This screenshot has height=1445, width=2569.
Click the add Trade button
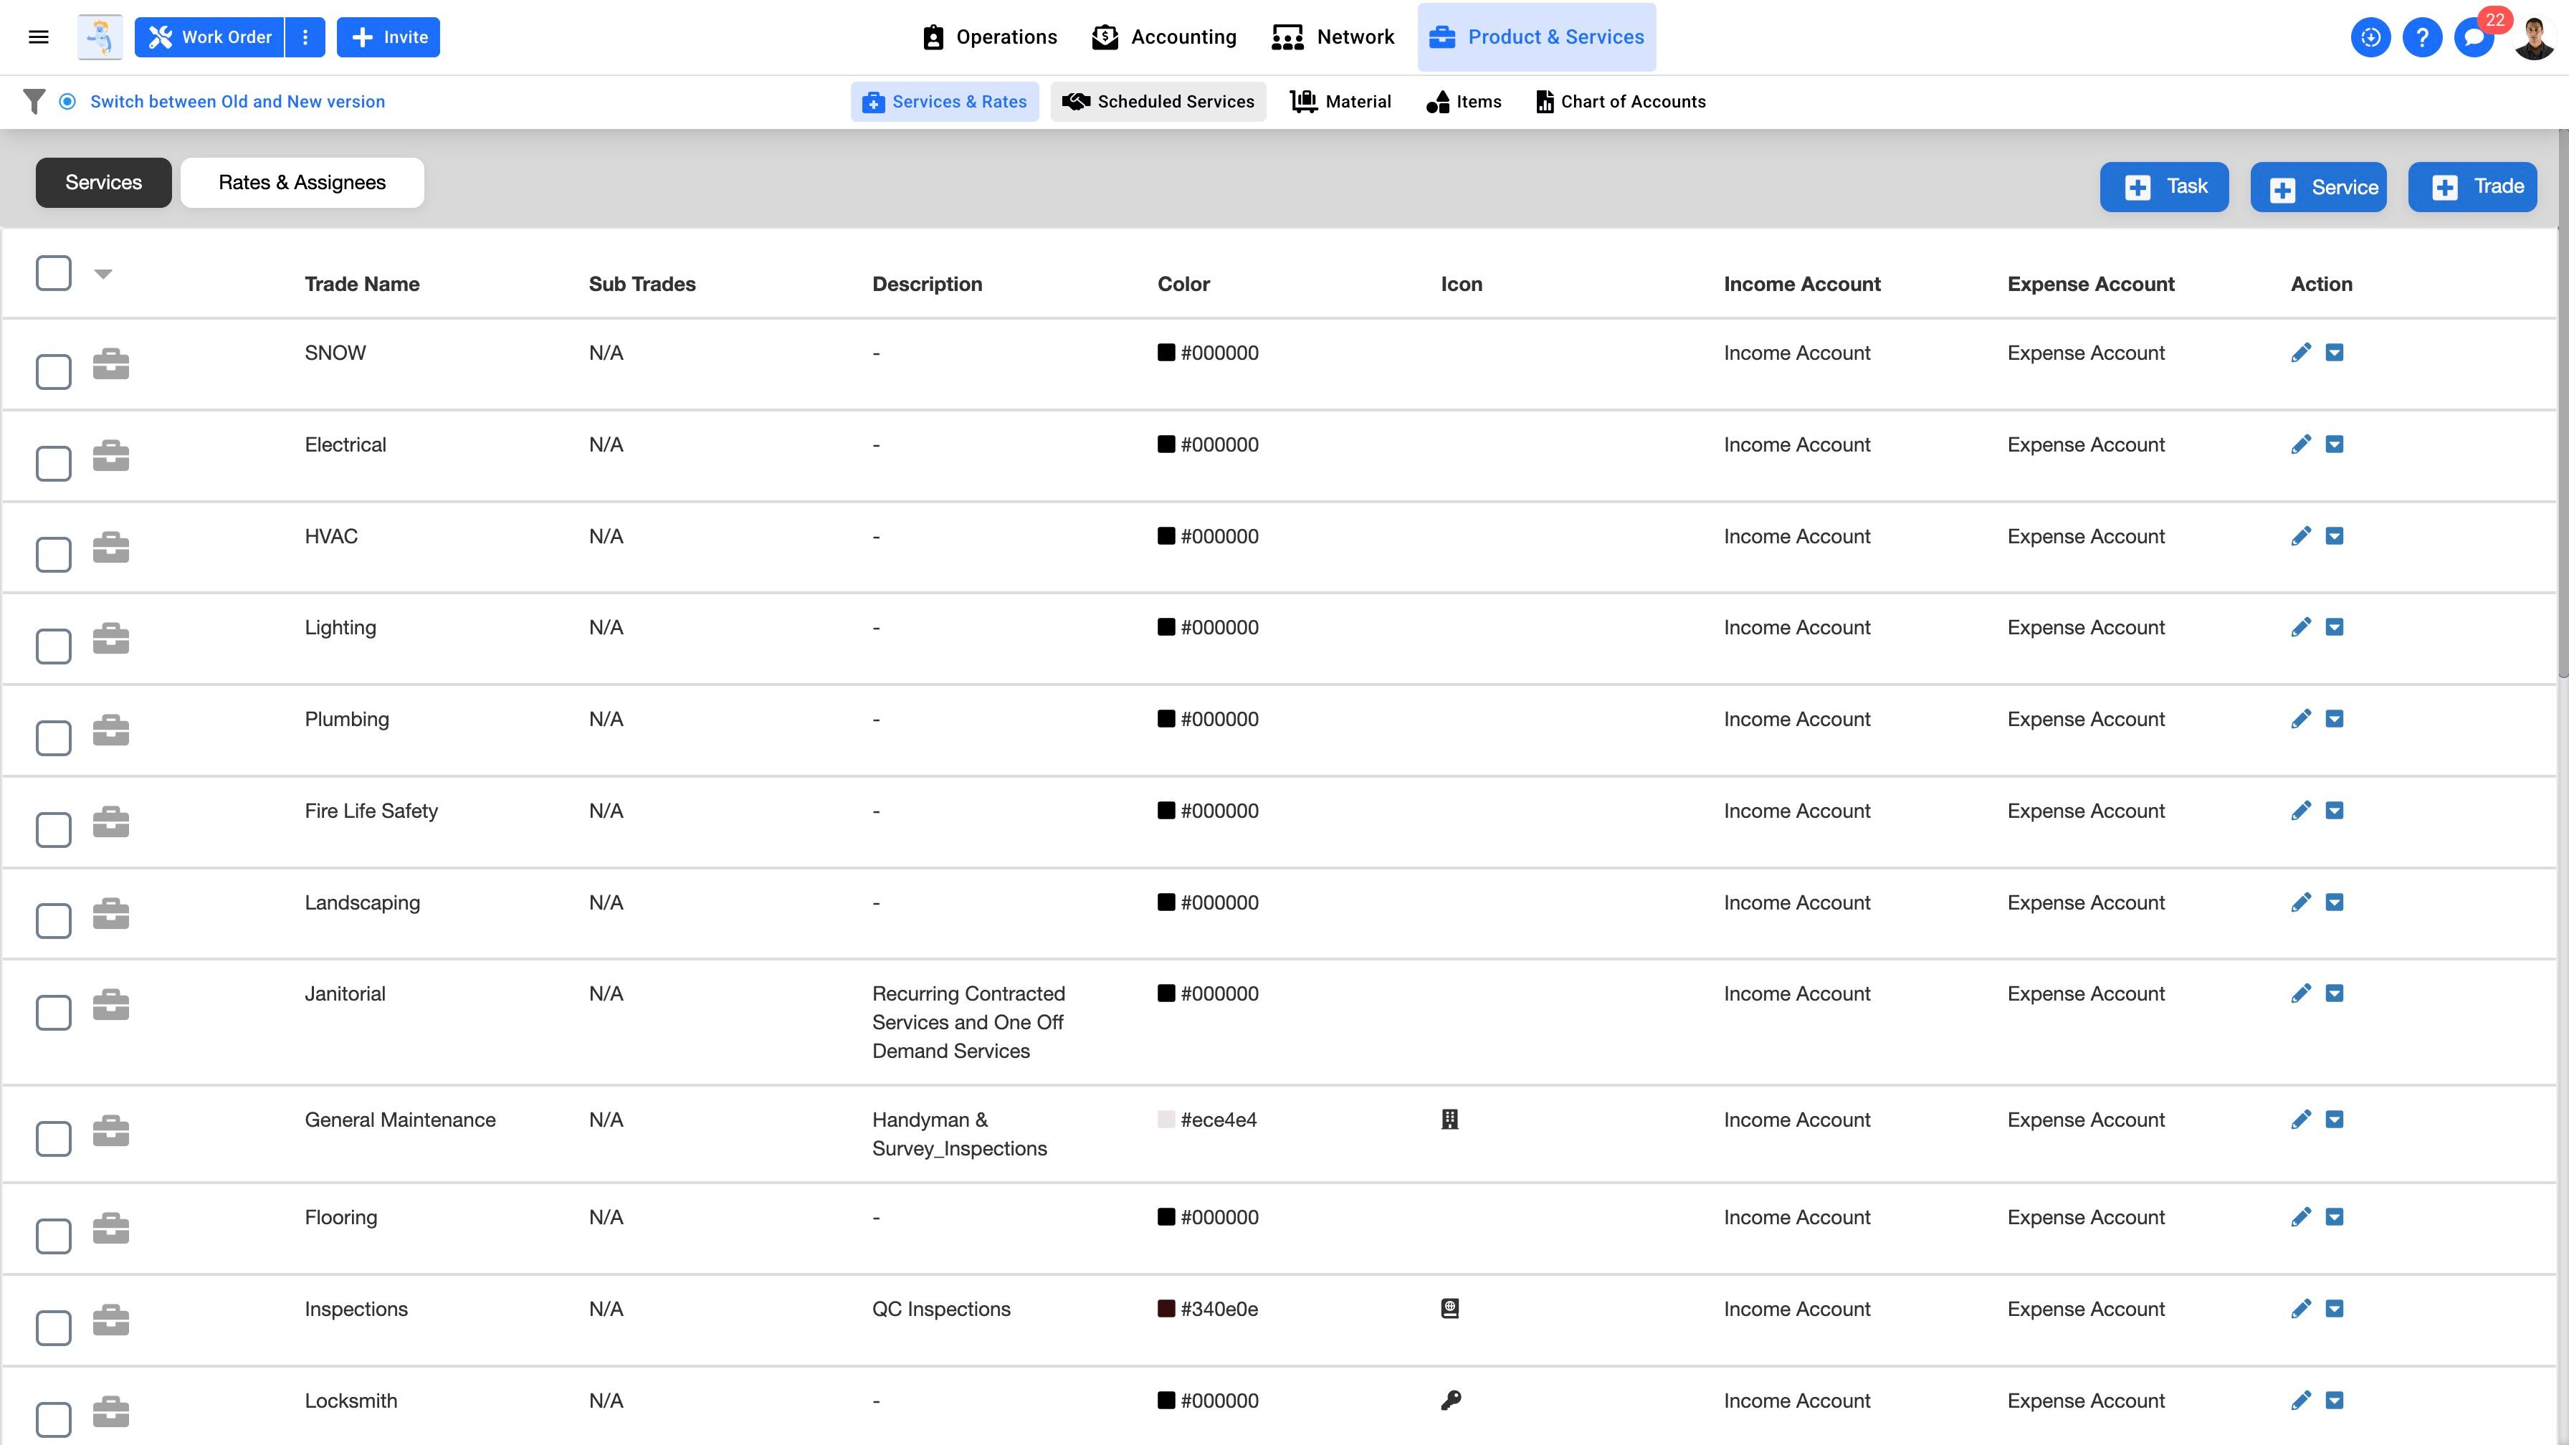[x=2472, y=186]
